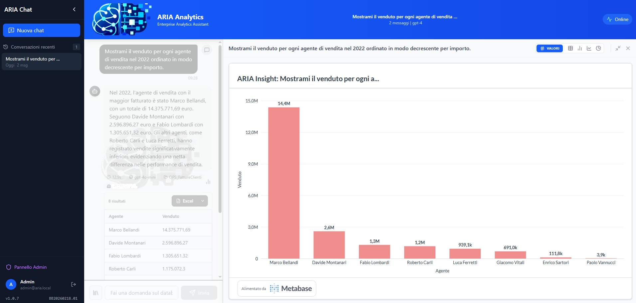This screenshot has width=636, height=303.
Task: Click the Roberto Carli bar
Action: [420, 252]
